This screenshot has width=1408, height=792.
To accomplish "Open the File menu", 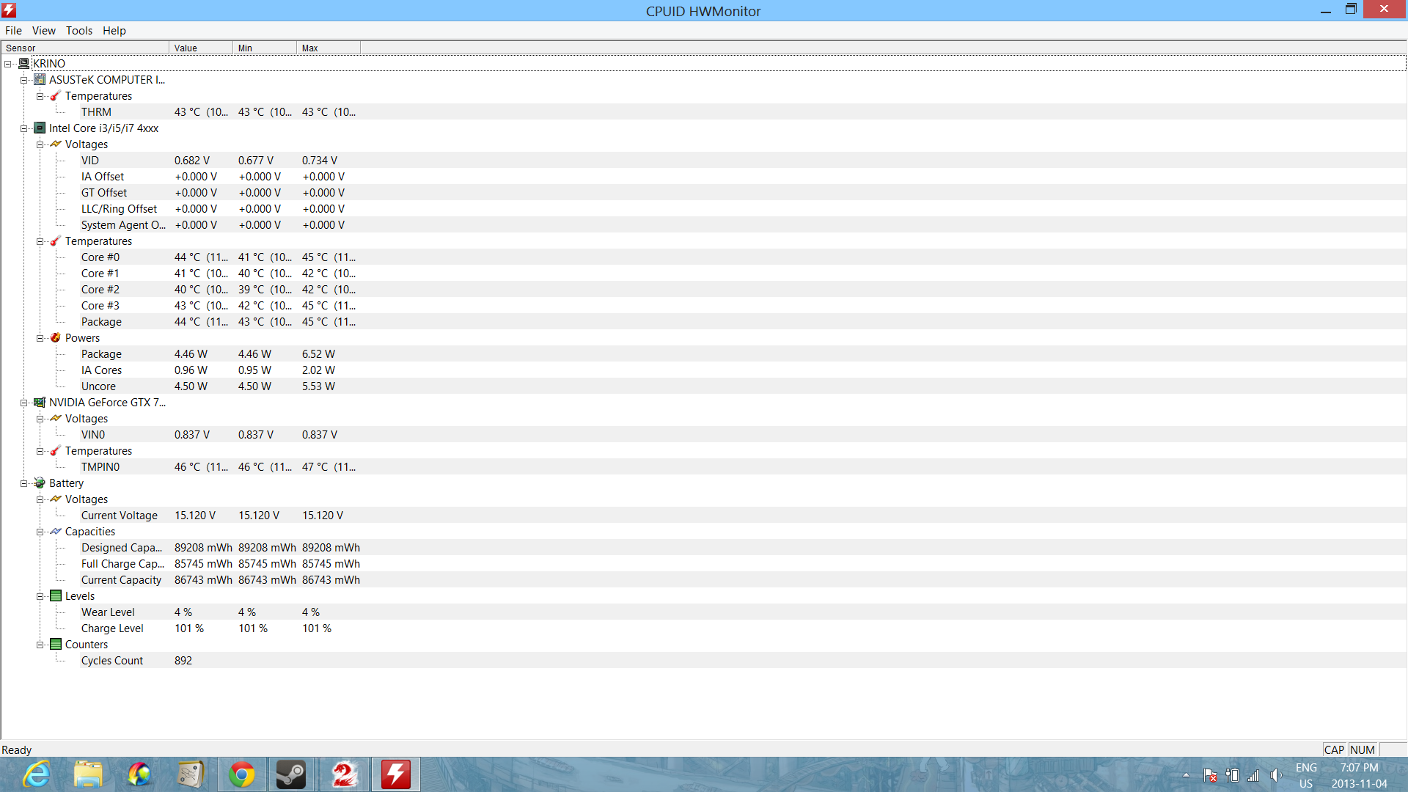I will coord(13,31).
